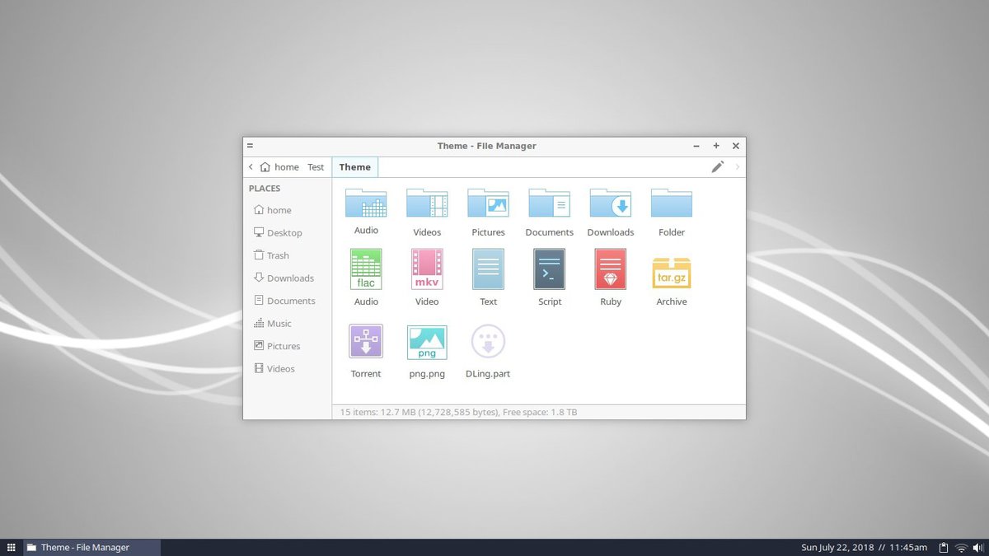Select the Text file icon

tap(488, 269)
